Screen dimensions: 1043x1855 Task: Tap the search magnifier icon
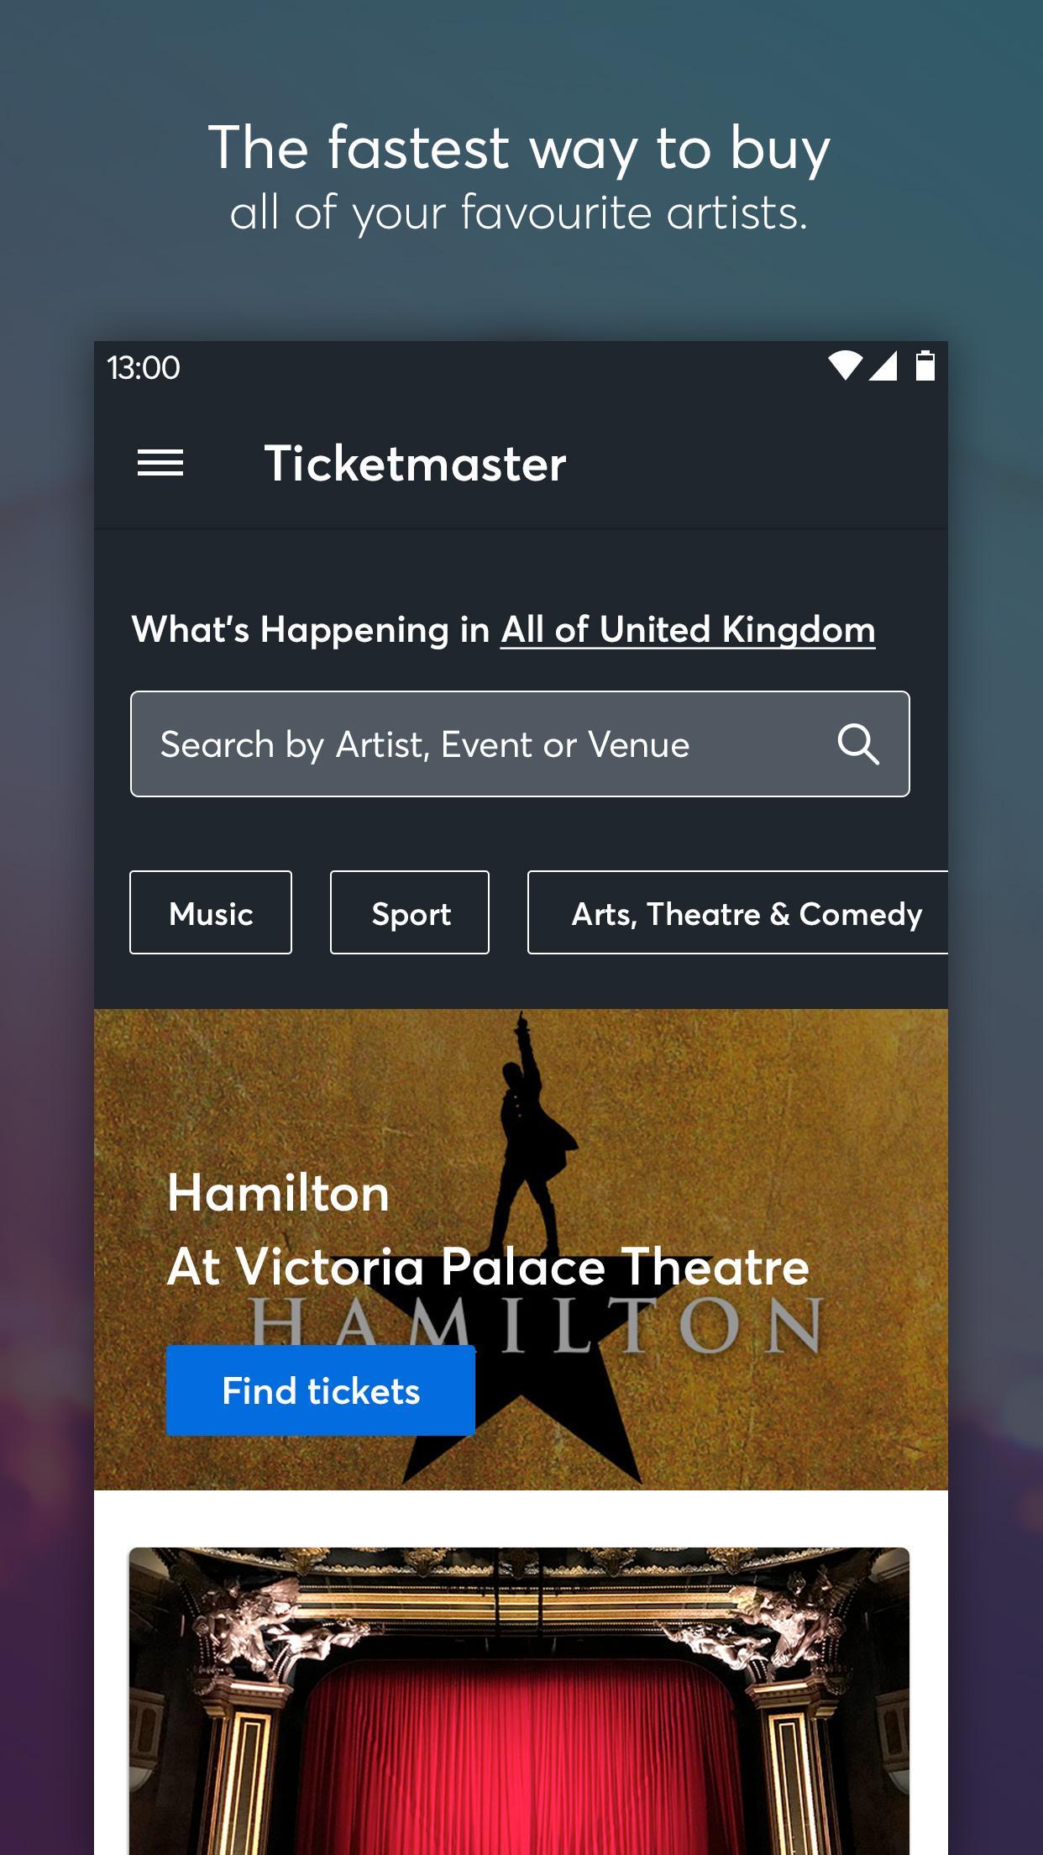point(858,743)
